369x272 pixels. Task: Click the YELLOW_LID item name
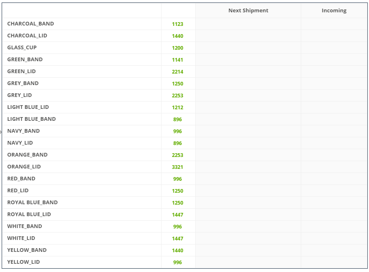click(x=23, y=262)
